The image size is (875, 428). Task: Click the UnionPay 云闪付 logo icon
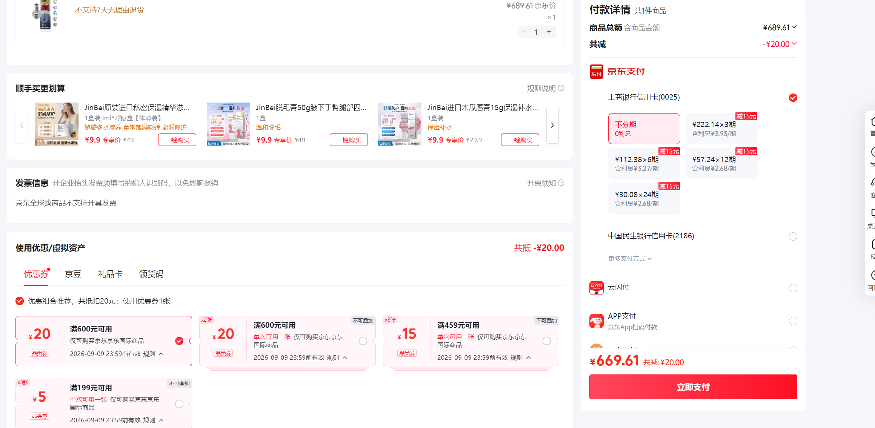click(596, 288)
